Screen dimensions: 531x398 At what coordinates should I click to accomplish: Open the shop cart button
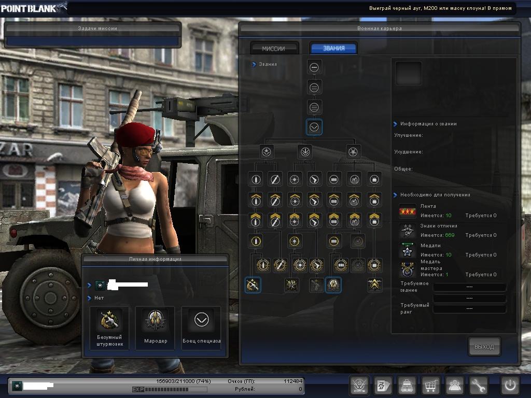click(431, 385)
